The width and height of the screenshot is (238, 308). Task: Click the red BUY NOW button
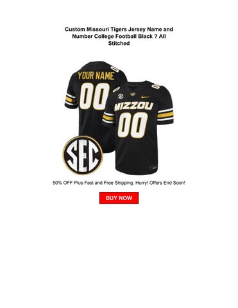(x=119, y=198)
